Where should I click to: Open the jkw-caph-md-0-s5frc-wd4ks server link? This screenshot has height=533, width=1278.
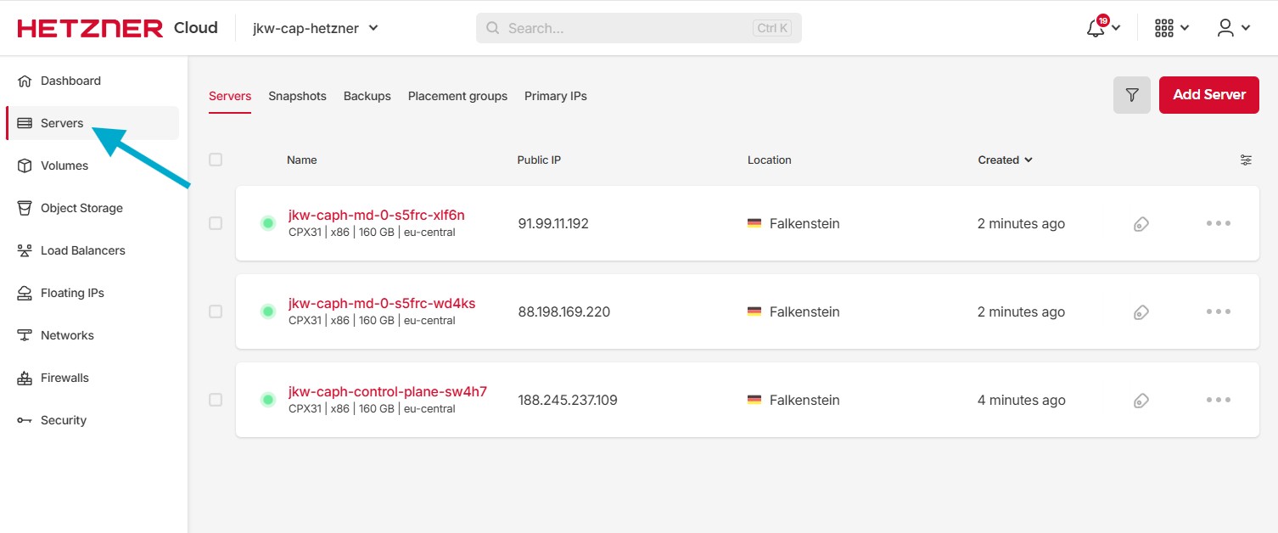pyautogui.click(x=382, y=304)
